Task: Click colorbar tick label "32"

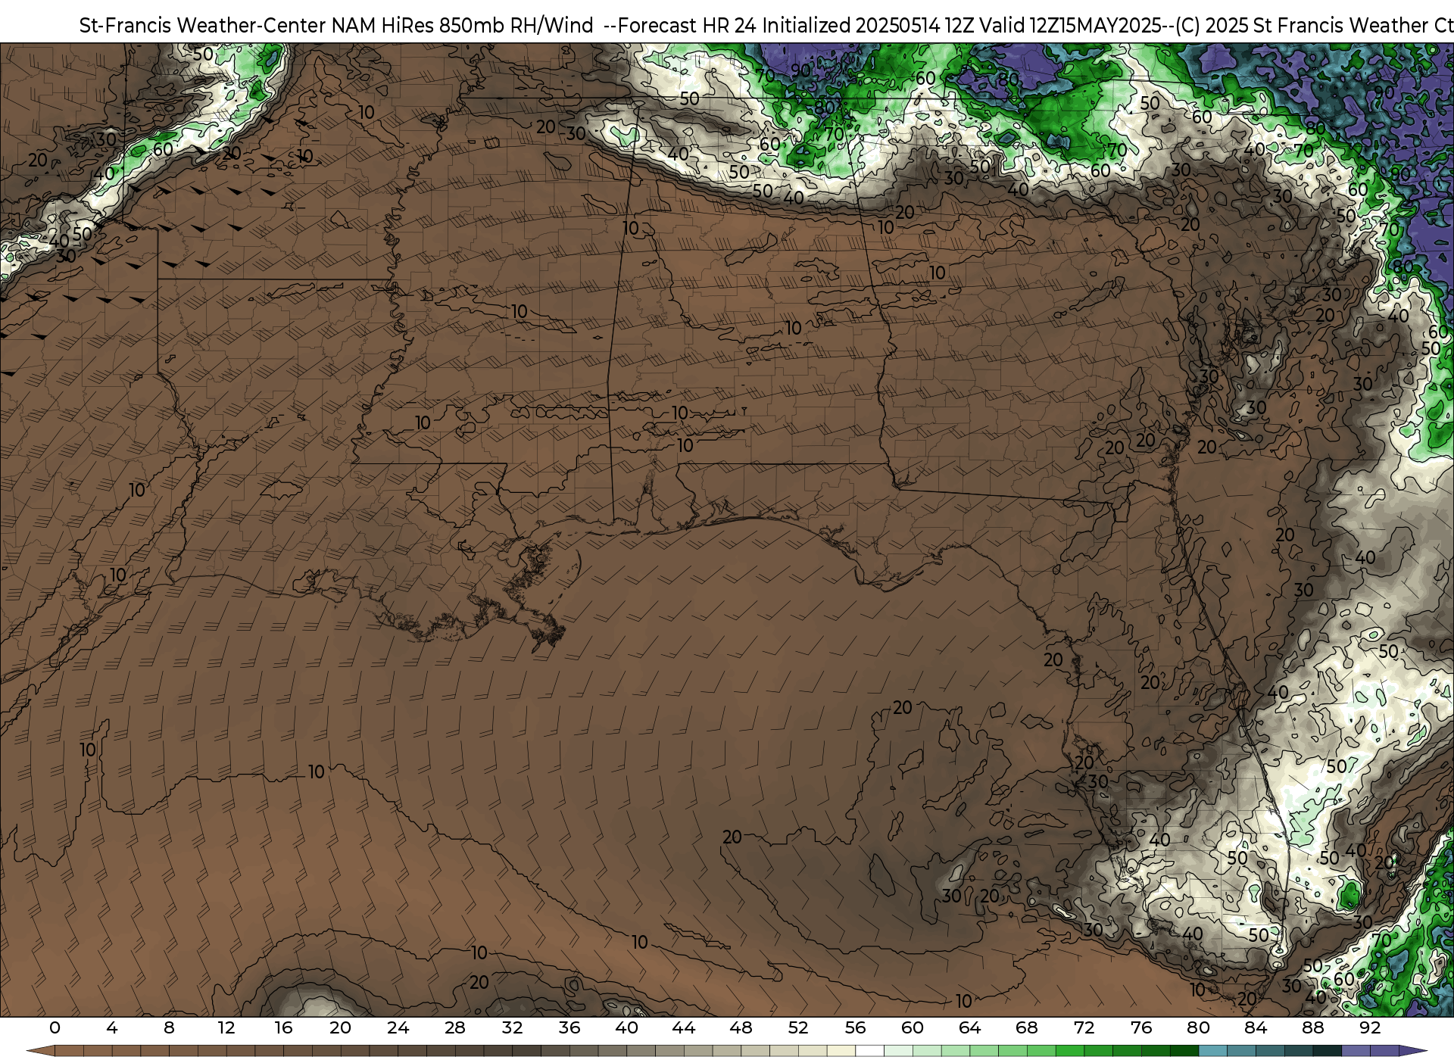Action: (x=512, y=1028)
